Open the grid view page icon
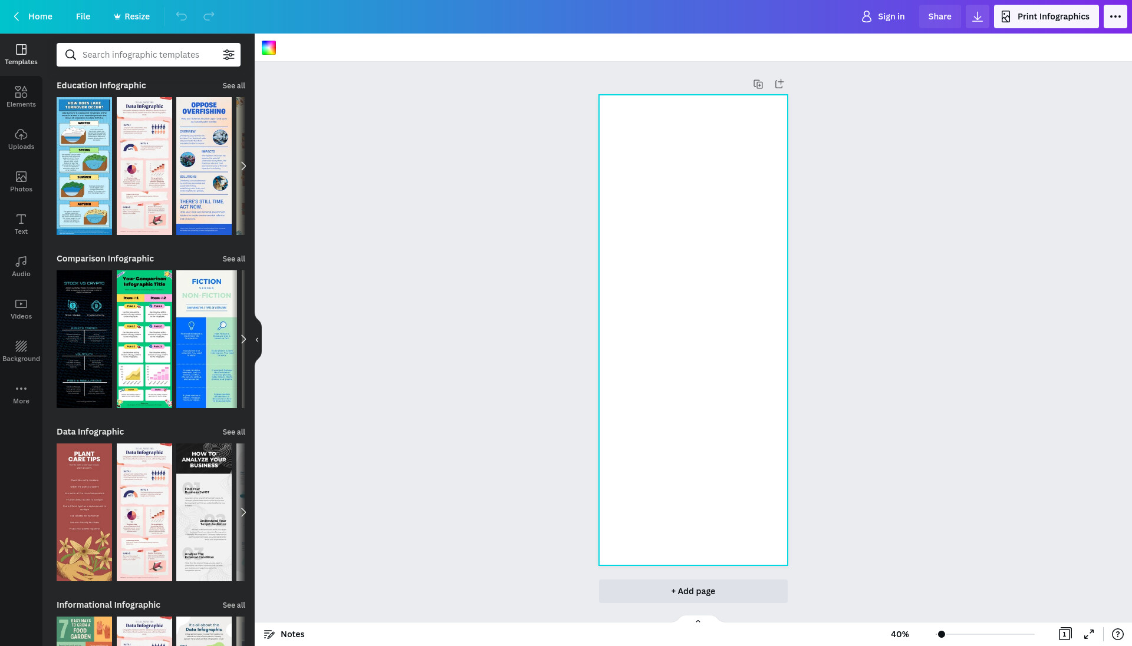The width and height of the screenshot is (1132, 646). (1065, 634)
